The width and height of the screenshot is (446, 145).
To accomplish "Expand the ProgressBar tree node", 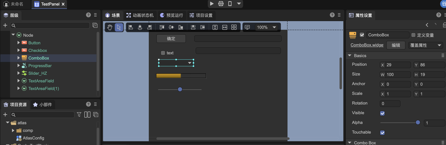I will [19, 66].
